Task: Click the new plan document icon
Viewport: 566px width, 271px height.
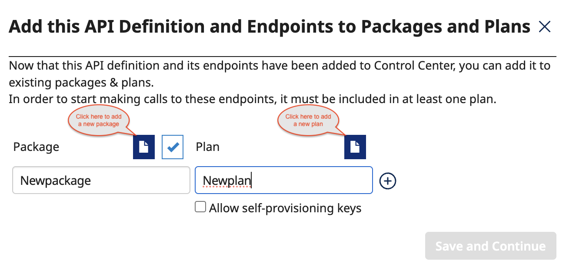Action: click(x=355, y=147)
